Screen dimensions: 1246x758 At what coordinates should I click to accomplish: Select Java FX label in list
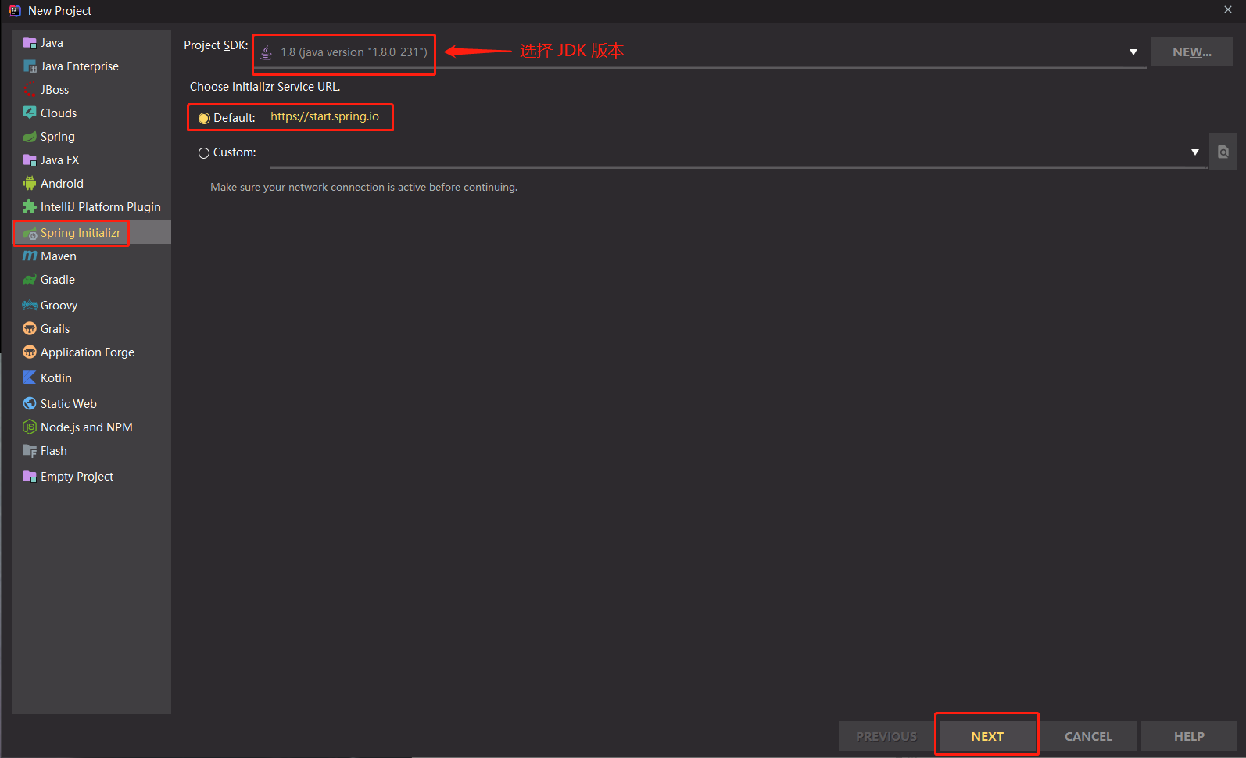(59, 160)
